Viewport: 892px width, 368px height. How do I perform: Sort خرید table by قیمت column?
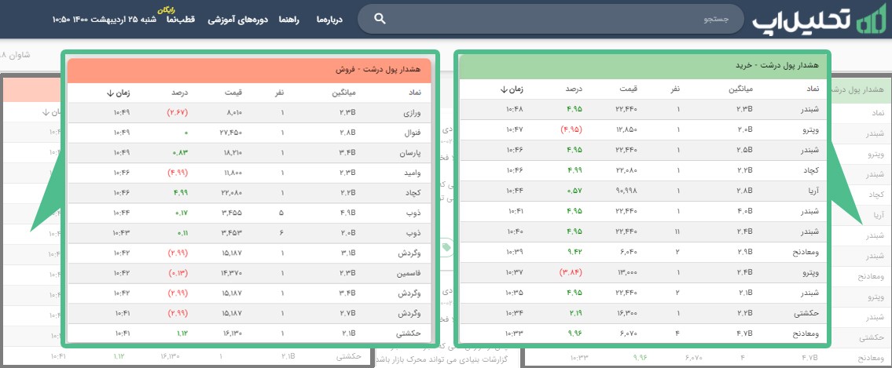(628, 89)
